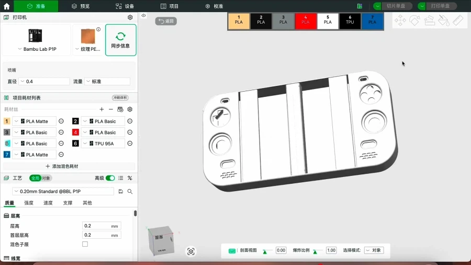This screenshot has height=265, width=471.
Task: Click the home icon in top bar
Action: click(x=7, y=6)
